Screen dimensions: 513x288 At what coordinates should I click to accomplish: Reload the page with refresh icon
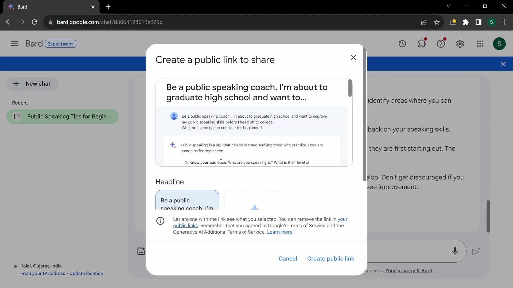coord(34,22)
